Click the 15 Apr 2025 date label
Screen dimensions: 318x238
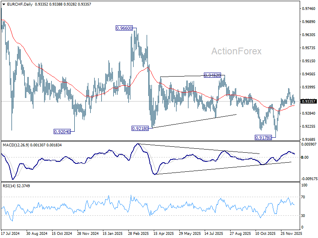tap(164, 234)
